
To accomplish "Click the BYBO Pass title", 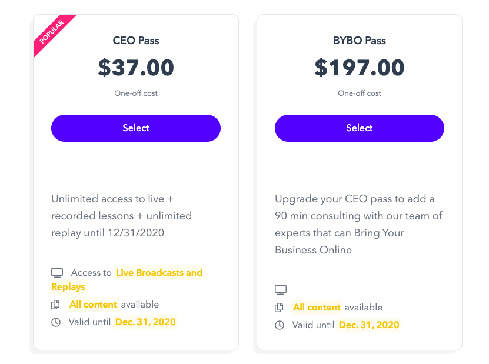I will click(360, 41).
